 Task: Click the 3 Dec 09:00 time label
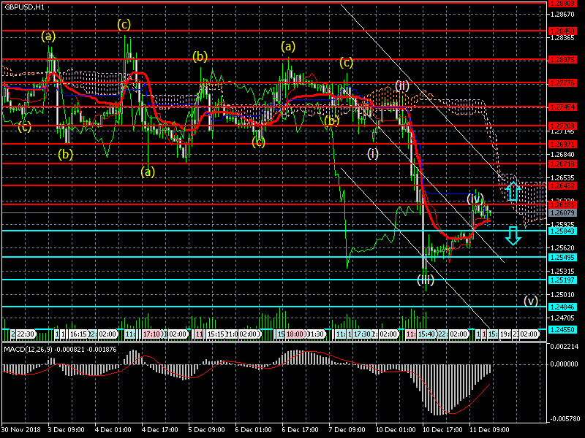coord(67,430)
